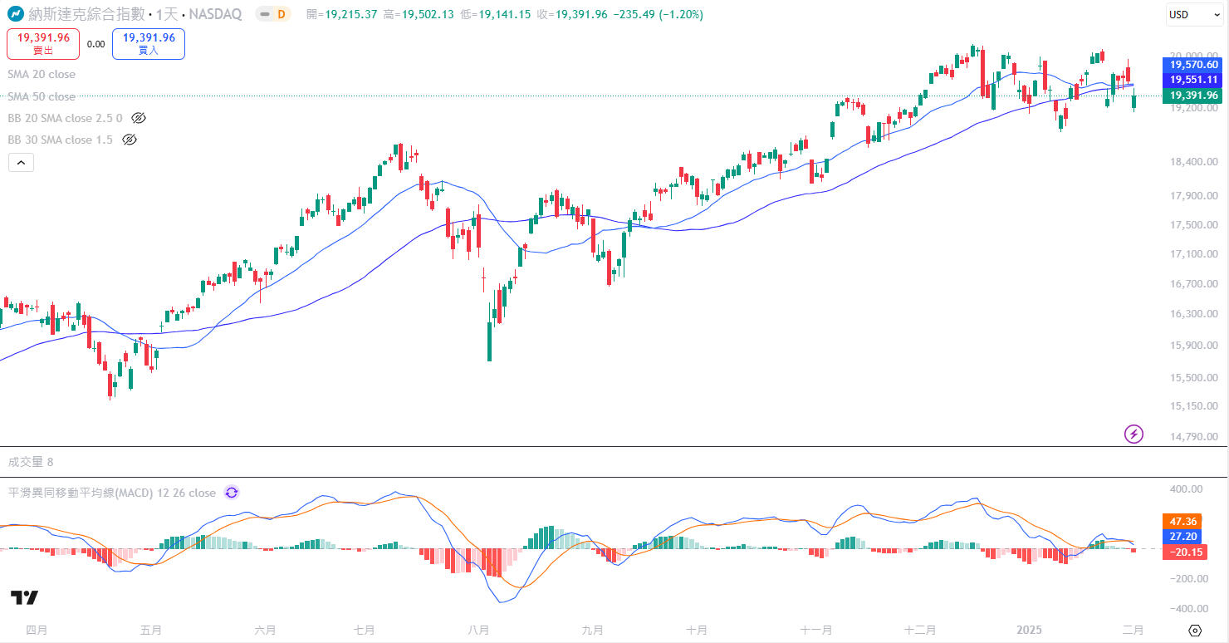Show the hidden BB 20 SMA indicator

point(139,118)
